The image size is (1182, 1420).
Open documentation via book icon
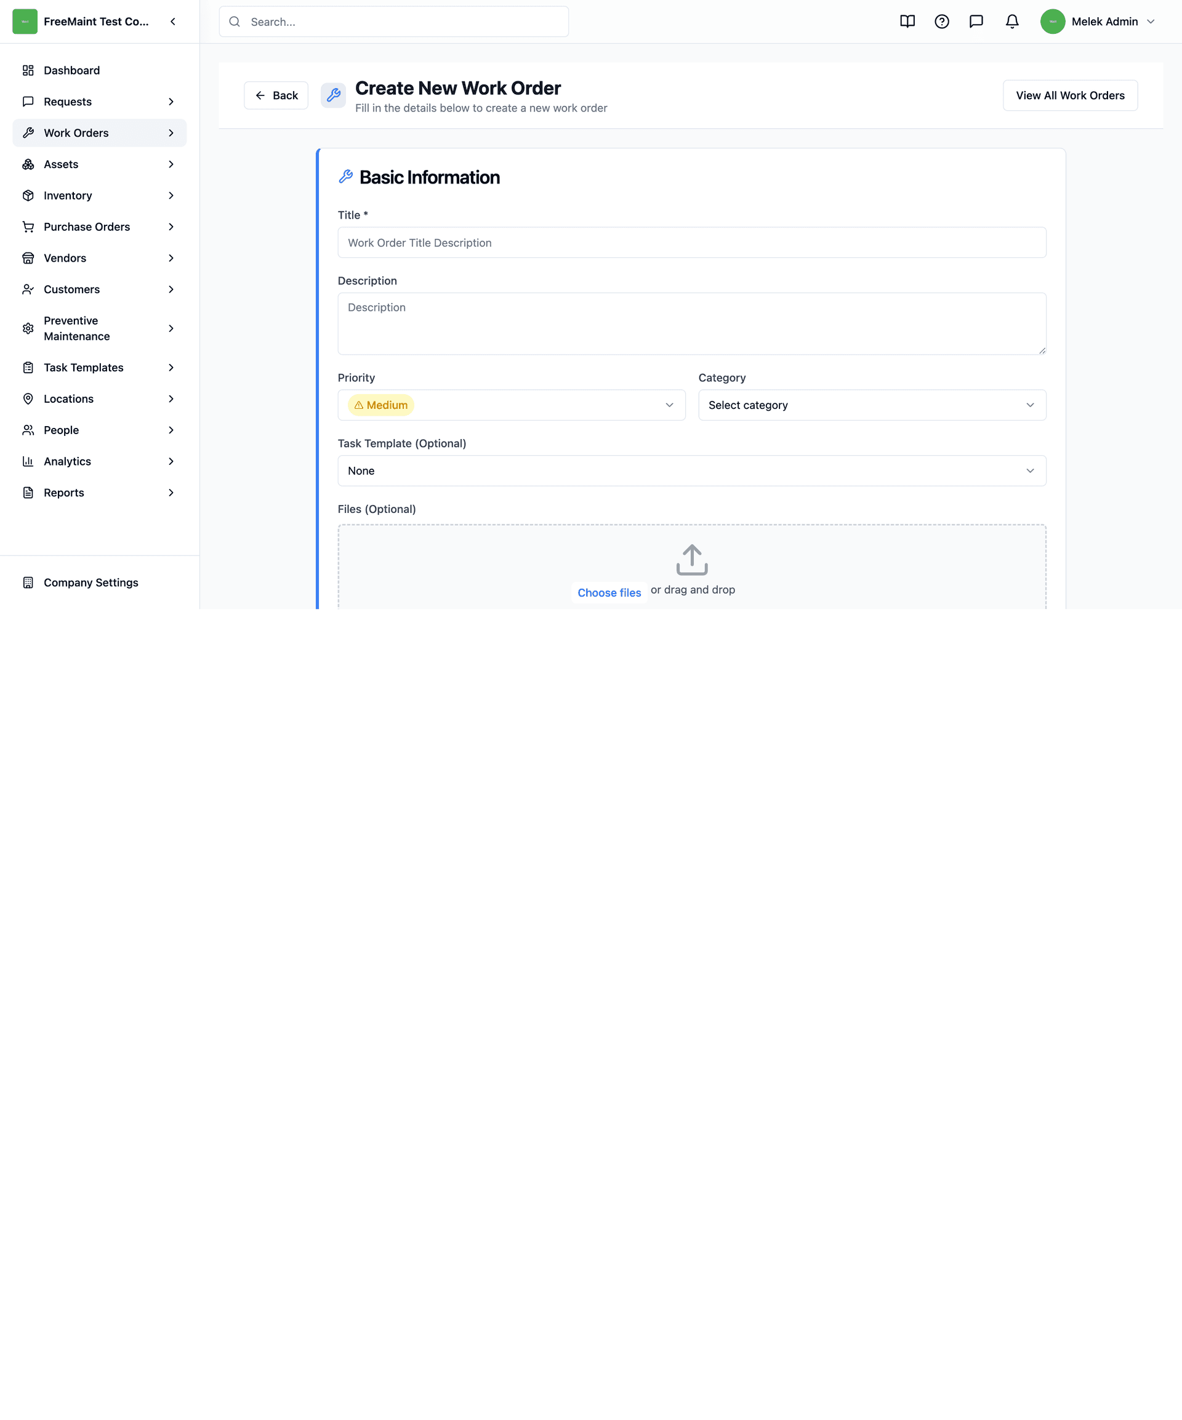(907, 22)
